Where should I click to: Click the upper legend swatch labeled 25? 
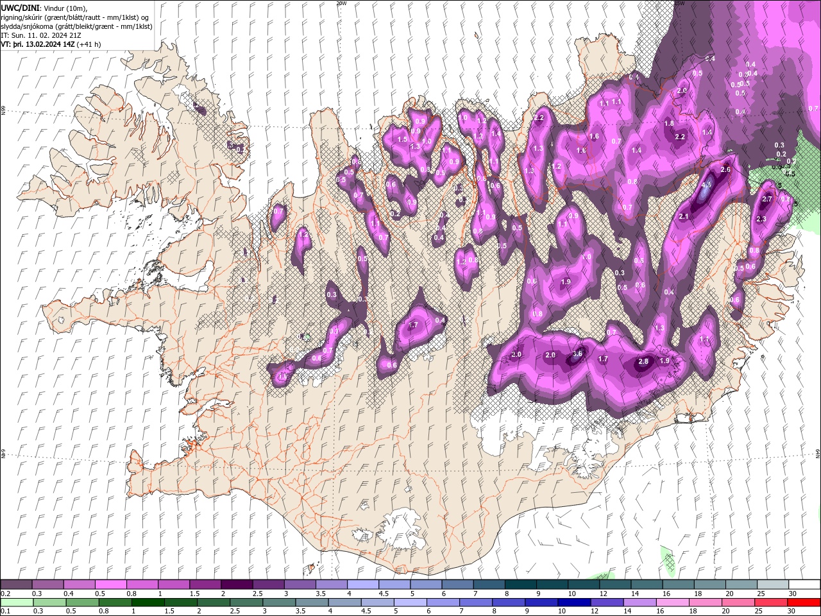tap(772, 585)
